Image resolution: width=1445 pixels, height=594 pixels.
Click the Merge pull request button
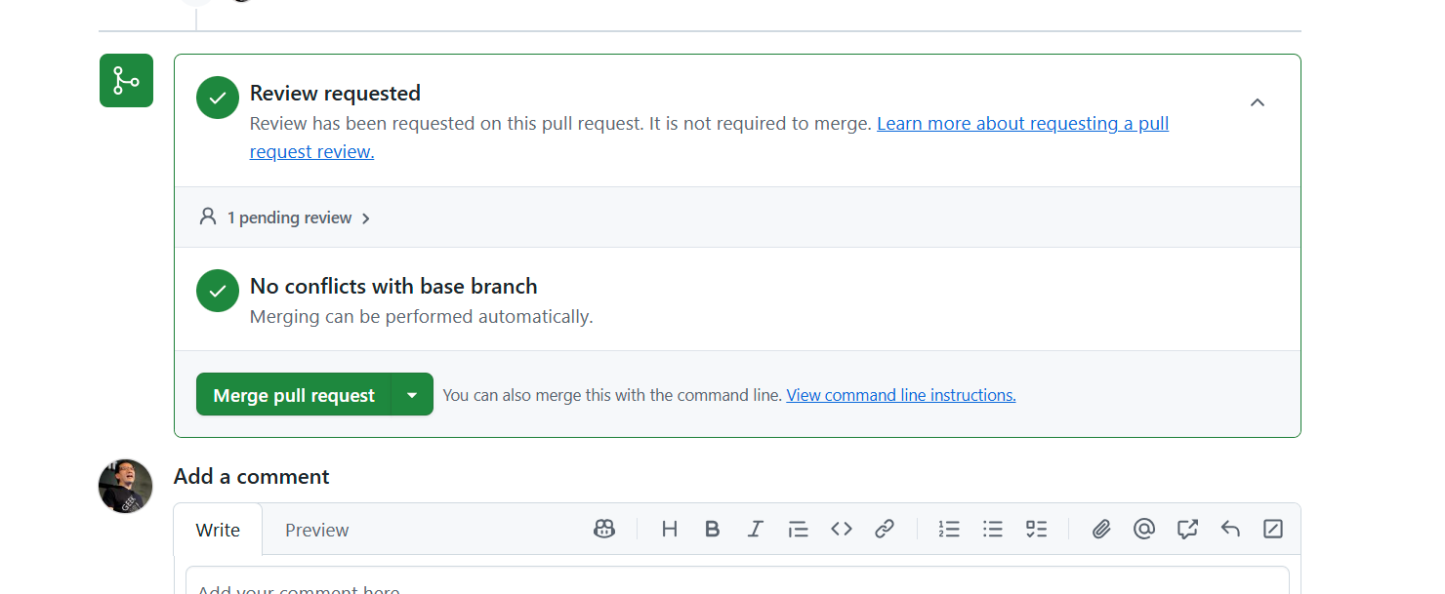pyautogui.click(x=295, y=394)
